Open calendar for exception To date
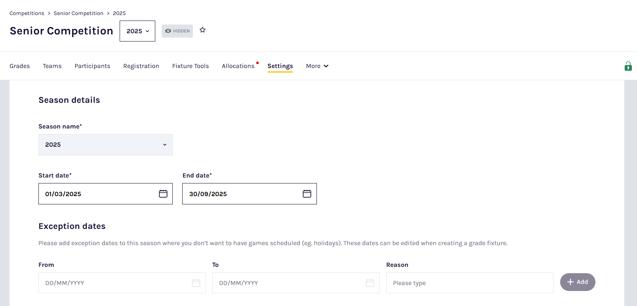This screenshot has height=306, width=637. [x=370, y=283]
